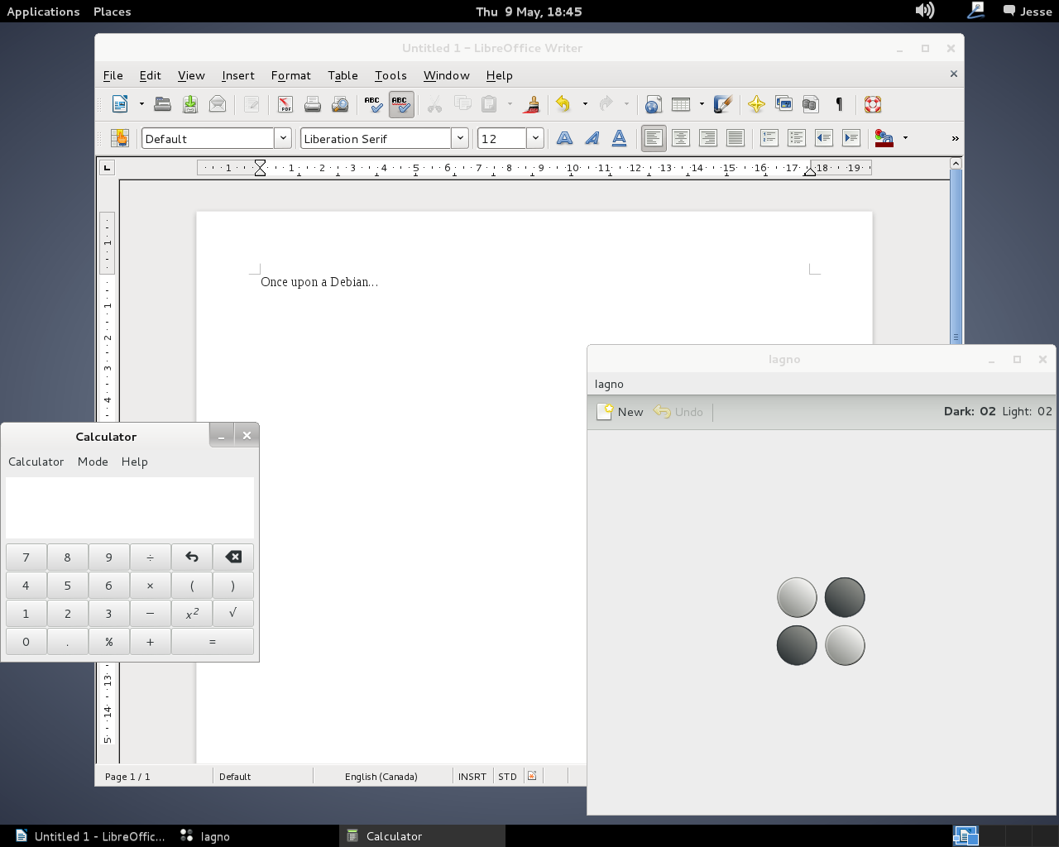Viewport: 1059px width, 847px height.
Task: Toggle Justified paragraph alignment
Action: click(736, 138)
